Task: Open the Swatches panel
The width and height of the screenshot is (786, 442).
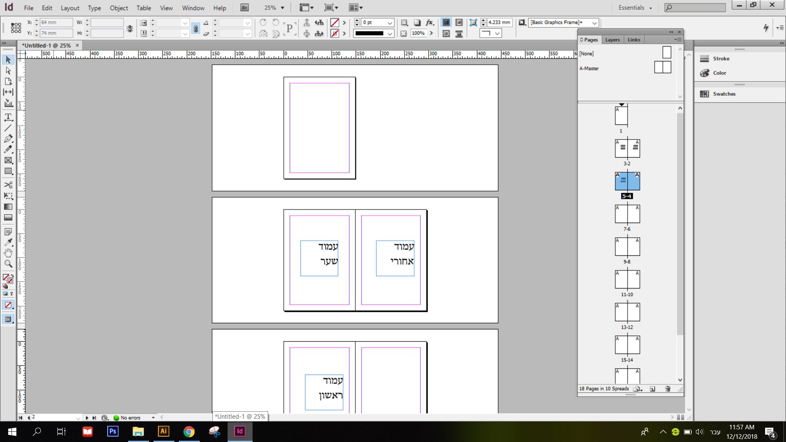Action: [x=724, y=94]
